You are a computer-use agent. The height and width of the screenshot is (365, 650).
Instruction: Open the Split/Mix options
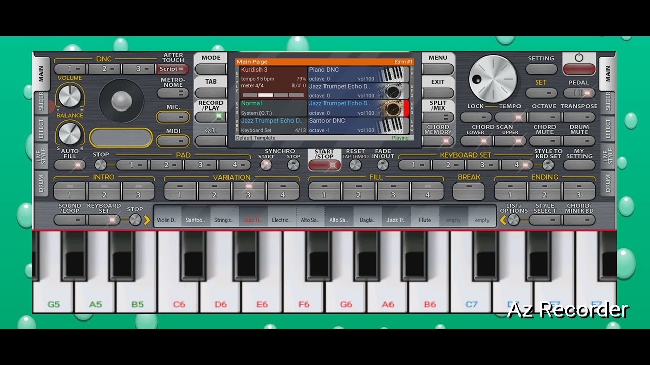pos(438,117)
